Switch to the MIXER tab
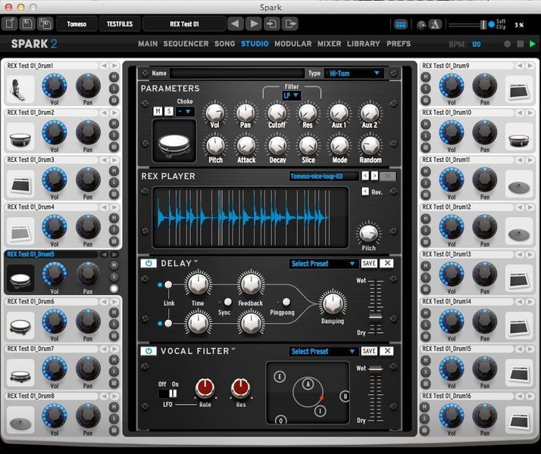 329,44
